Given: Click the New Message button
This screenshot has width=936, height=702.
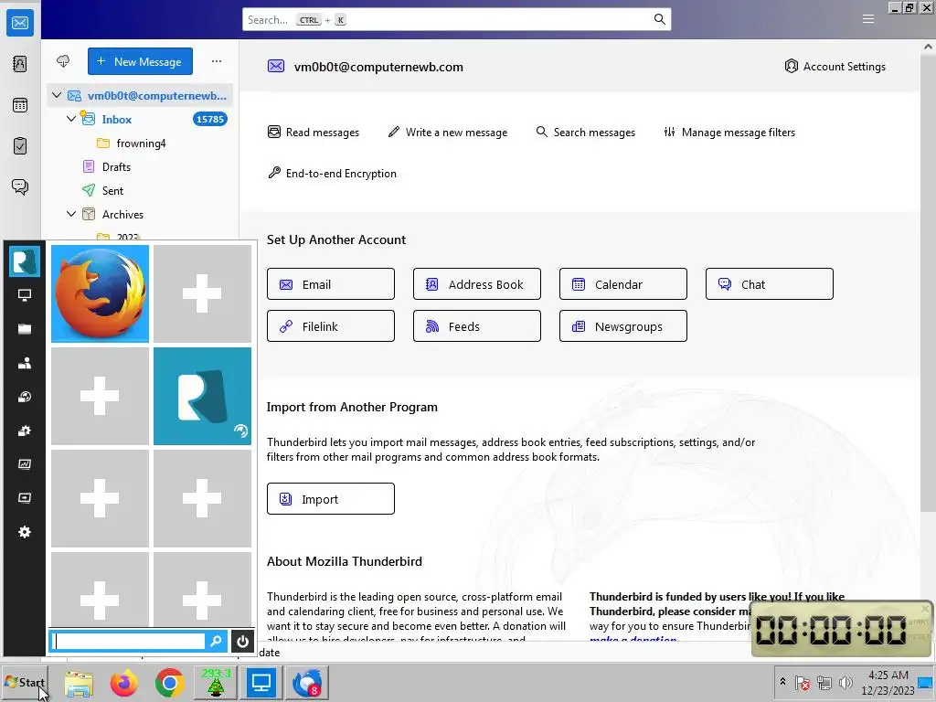Looking at the screenshot, I should point(140,61).
